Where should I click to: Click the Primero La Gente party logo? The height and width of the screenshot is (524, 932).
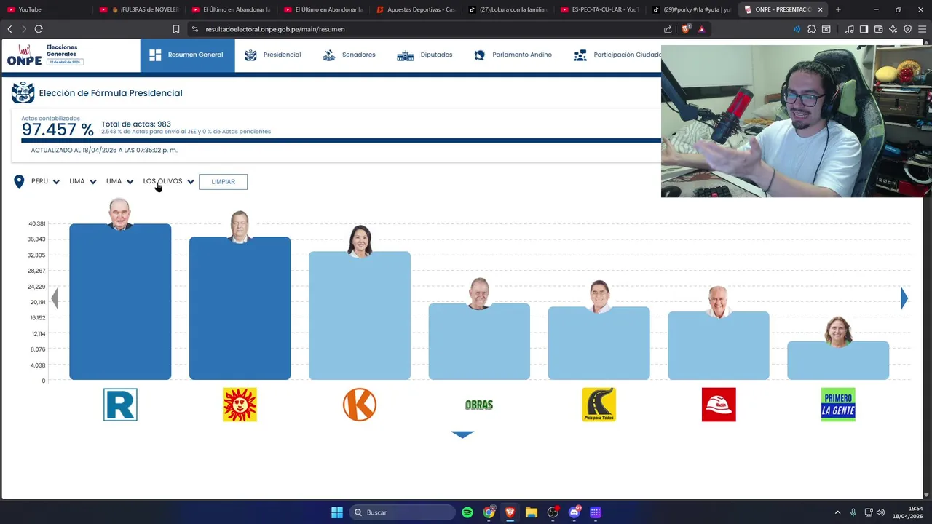tap(838, 405)
